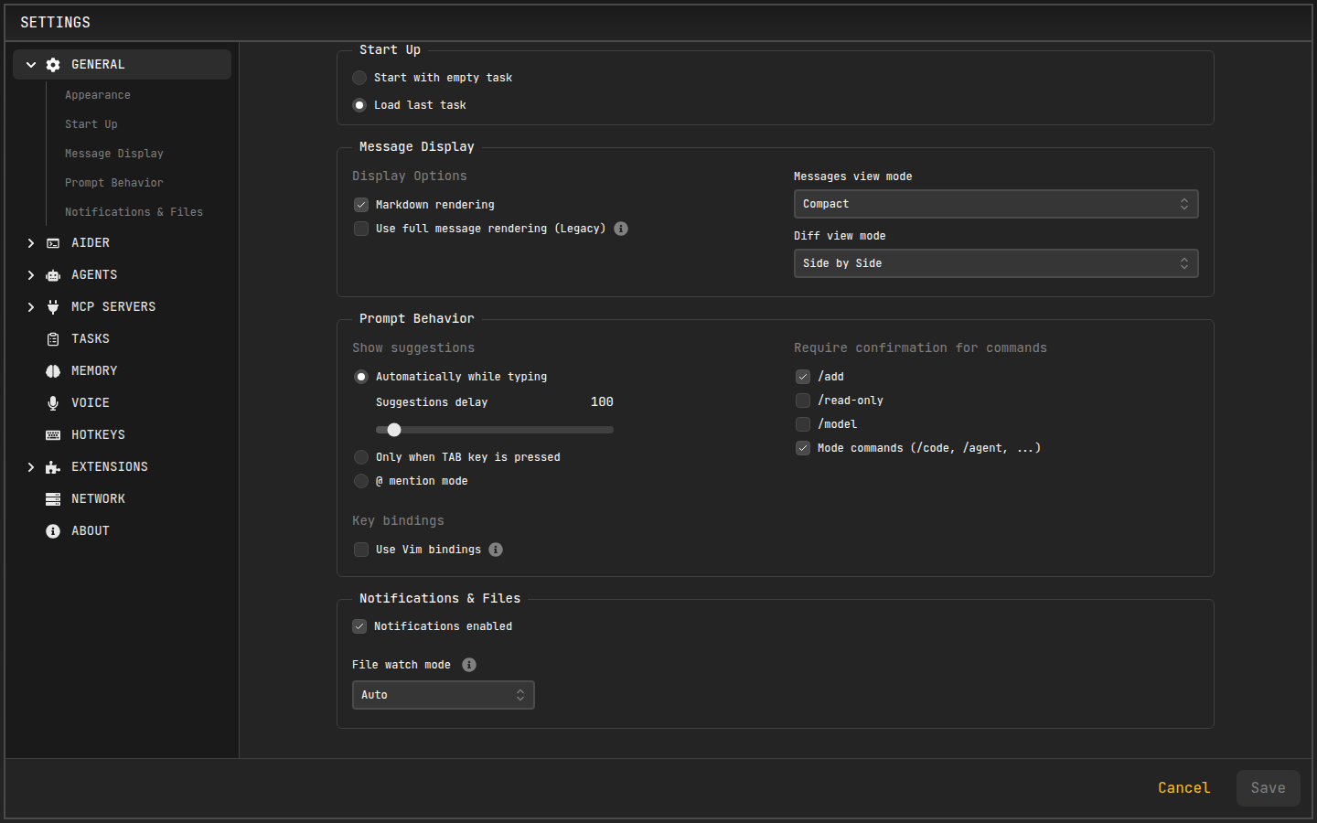
Task: Click the Save button
Action: pyautogui.click(x=1269, y=788)
